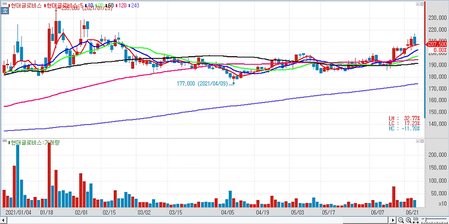Click the 100,000 volume axis label
The height and width of the screenshot is (224, 449).
tap(437, 180)
